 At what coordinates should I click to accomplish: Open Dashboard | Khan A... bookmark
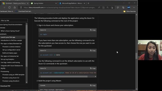pos(7,11)
